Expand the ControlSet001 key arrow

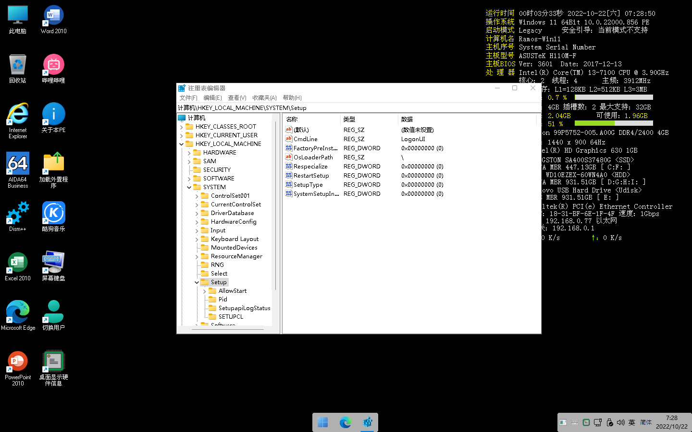pos(197,196)
